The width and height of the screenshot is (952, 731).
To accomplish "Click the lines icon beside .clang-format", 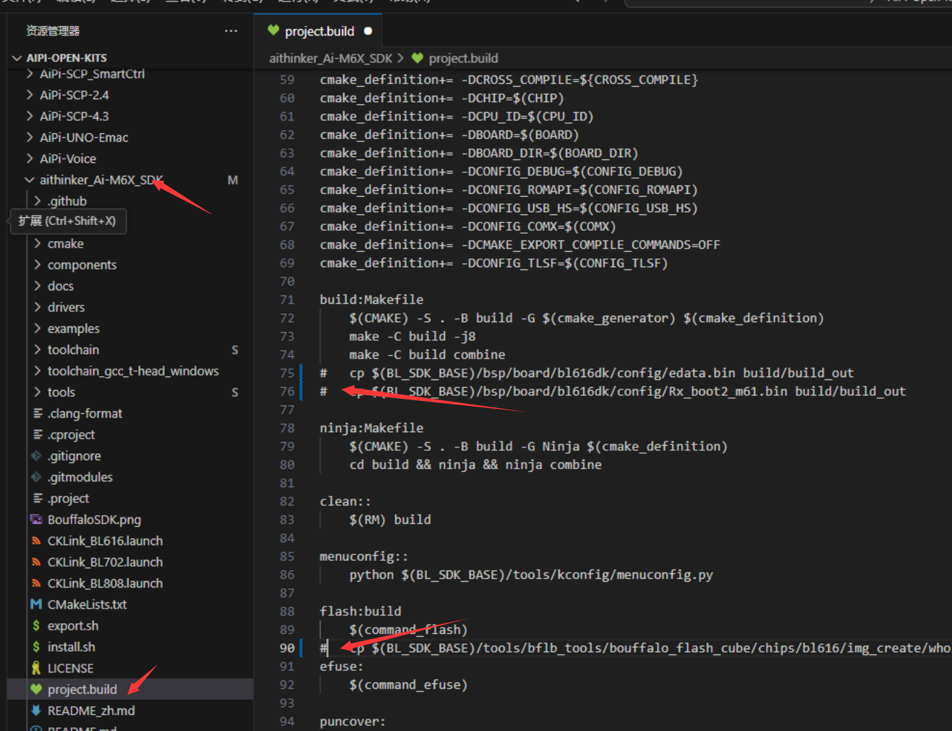I will (38, 413).
